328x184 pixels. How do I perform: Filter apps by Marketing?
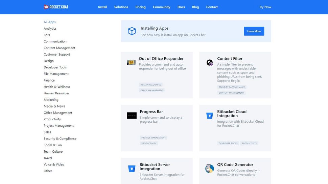51,99
